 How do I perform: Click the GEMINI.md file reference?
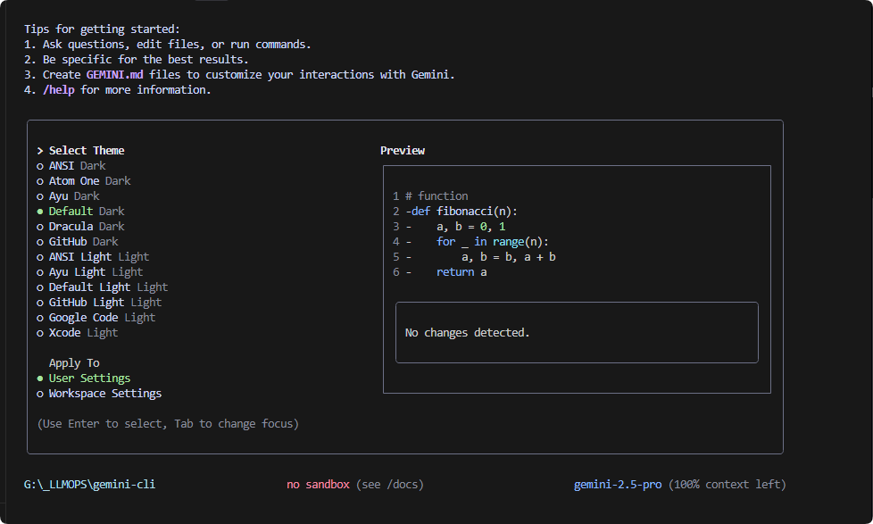coord(114,75)
